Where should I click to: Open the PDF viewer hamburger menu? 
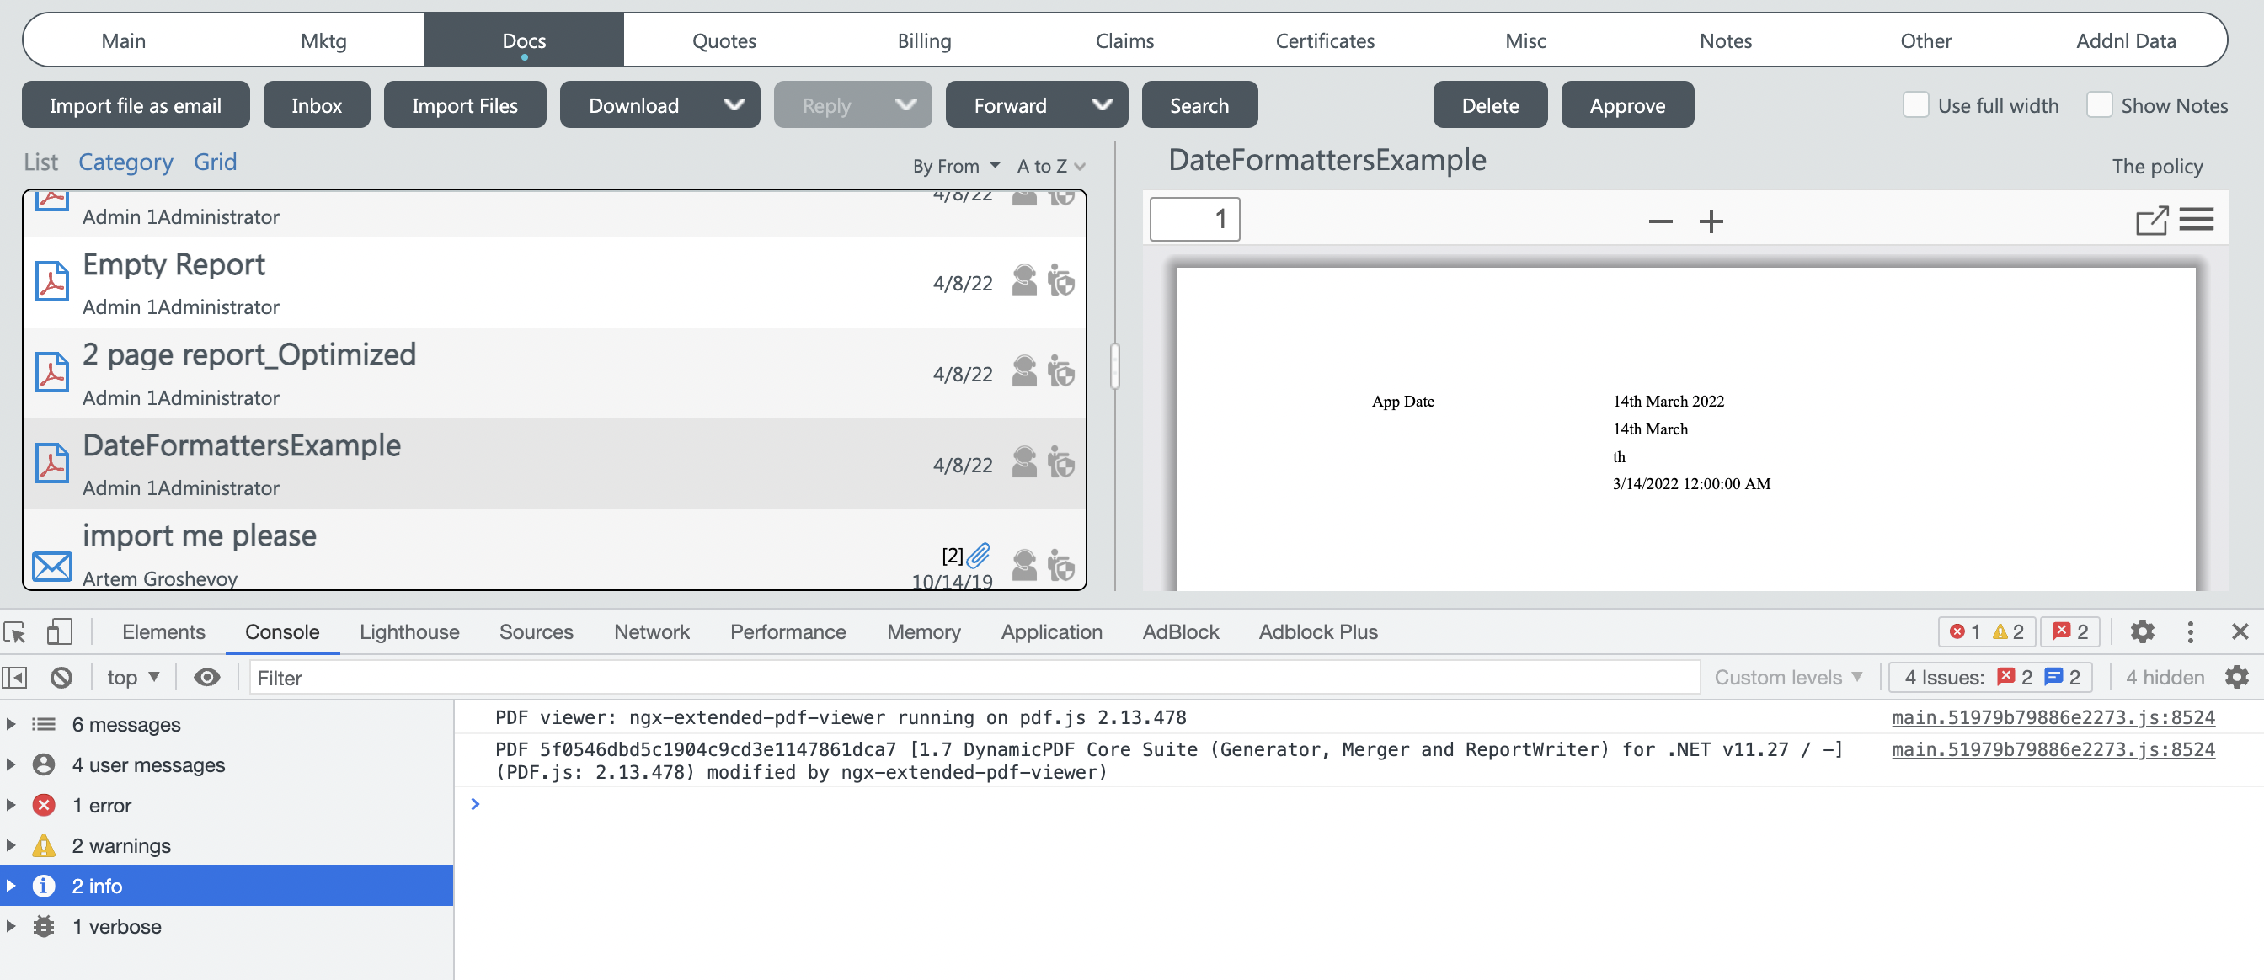point(2198,220)
